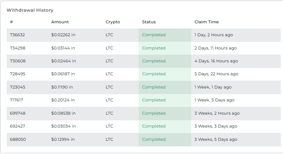Viewport: 283px width, 154px height.
Task: Click the '4 Days, 16 Hours ago' claim time
Action: [216, 61]
